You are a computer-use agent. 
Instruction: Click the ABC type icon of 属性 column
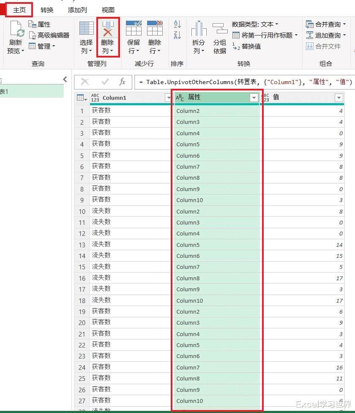click(180, 98)
